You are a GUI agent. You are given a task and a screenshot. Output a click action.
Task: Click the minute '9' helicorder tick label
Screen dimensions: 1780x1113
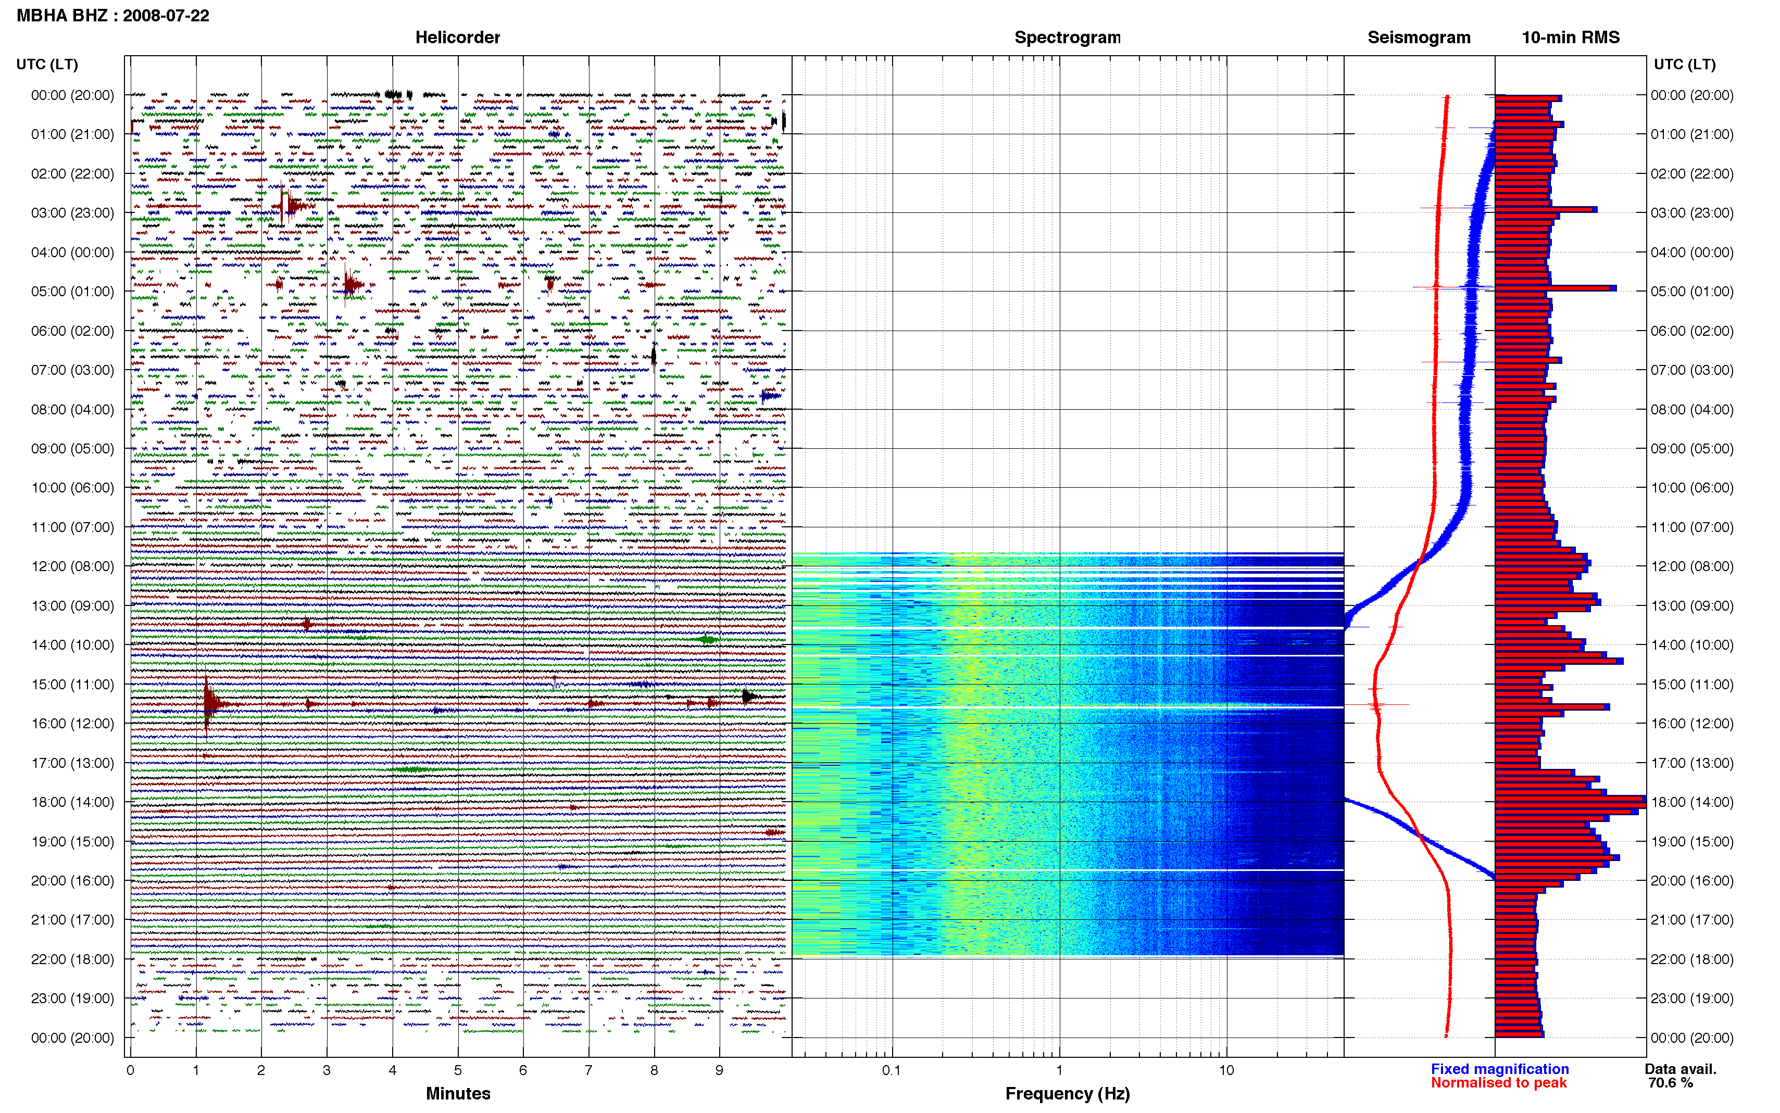719,1070
